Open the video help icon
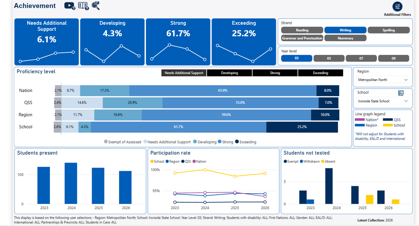The height and width of the screenshot is (226, 419). click(x=69, y=6)
